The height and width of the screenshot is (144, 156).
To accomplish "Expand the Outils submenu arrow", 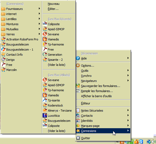I will pos(128,70).
